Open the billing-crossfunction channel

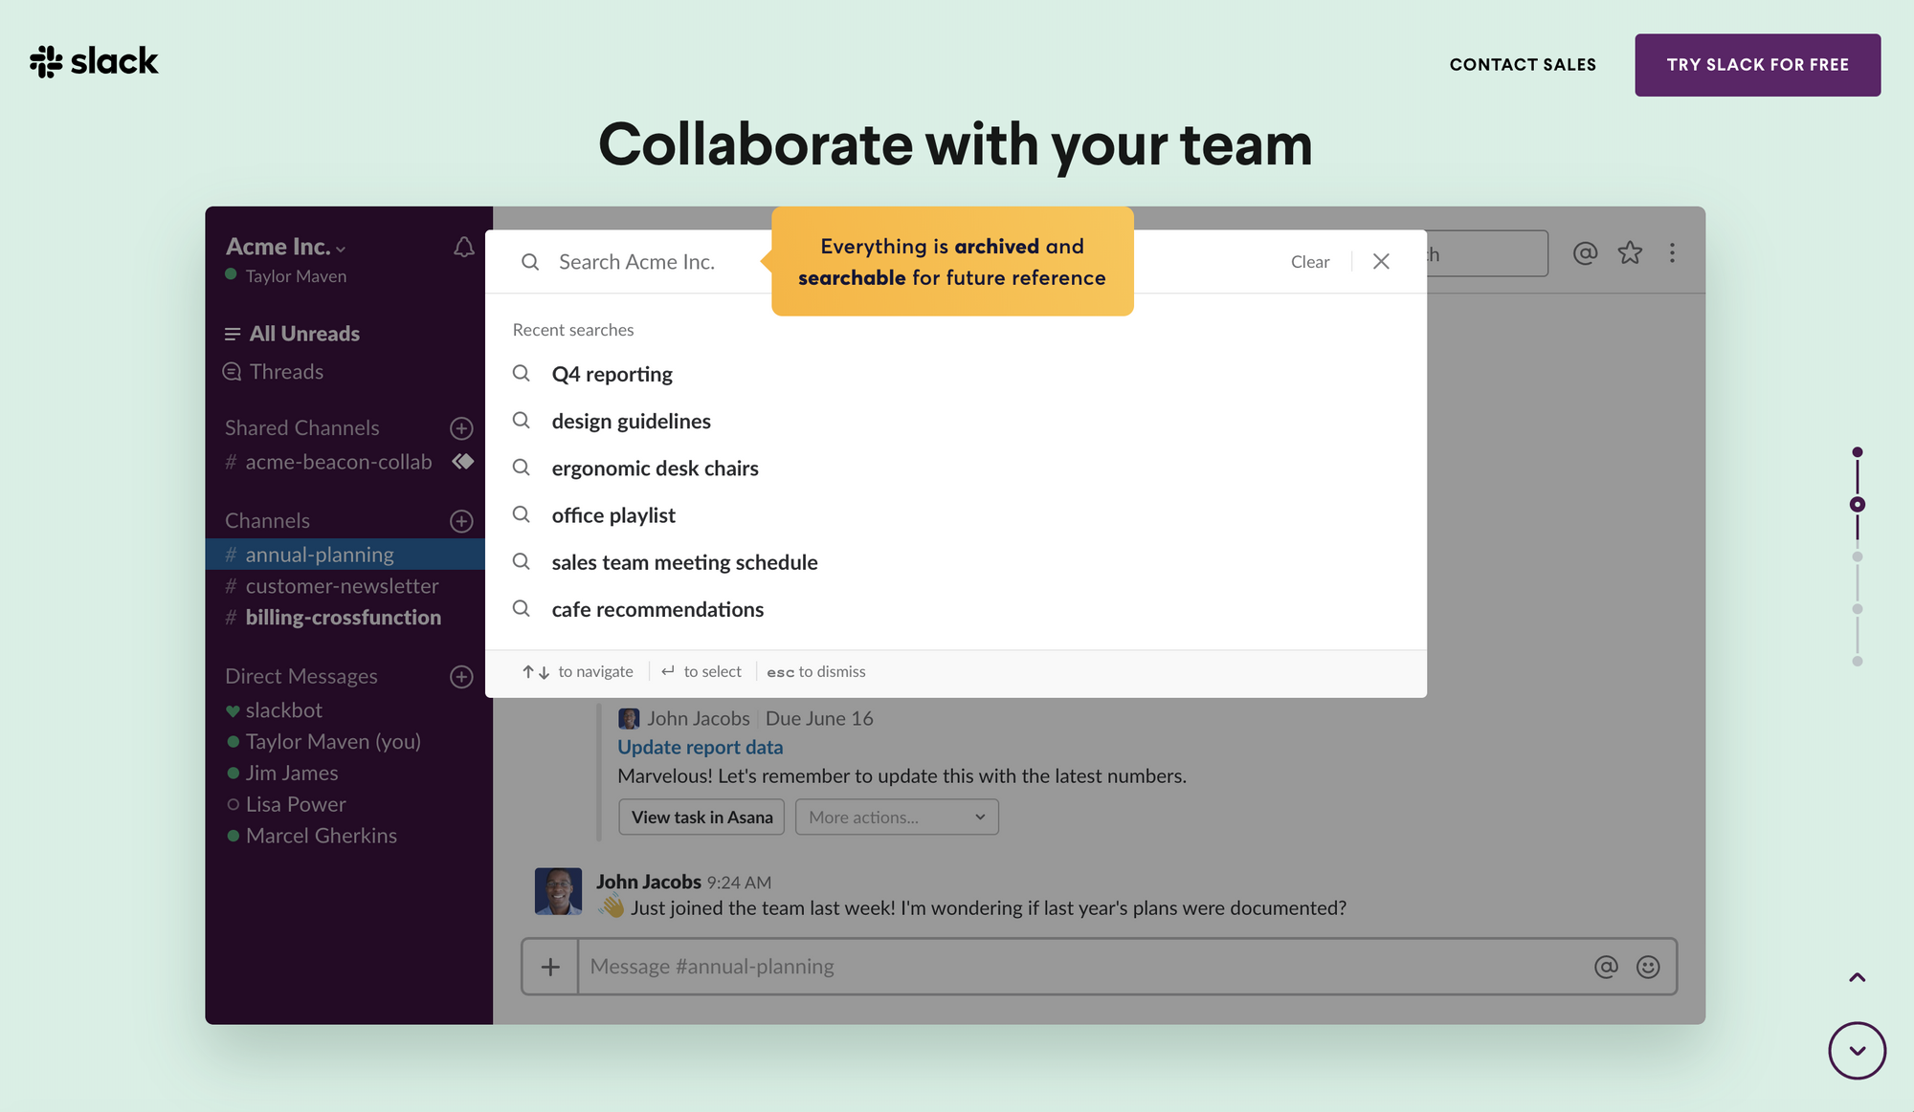click(x=343, y=618)
